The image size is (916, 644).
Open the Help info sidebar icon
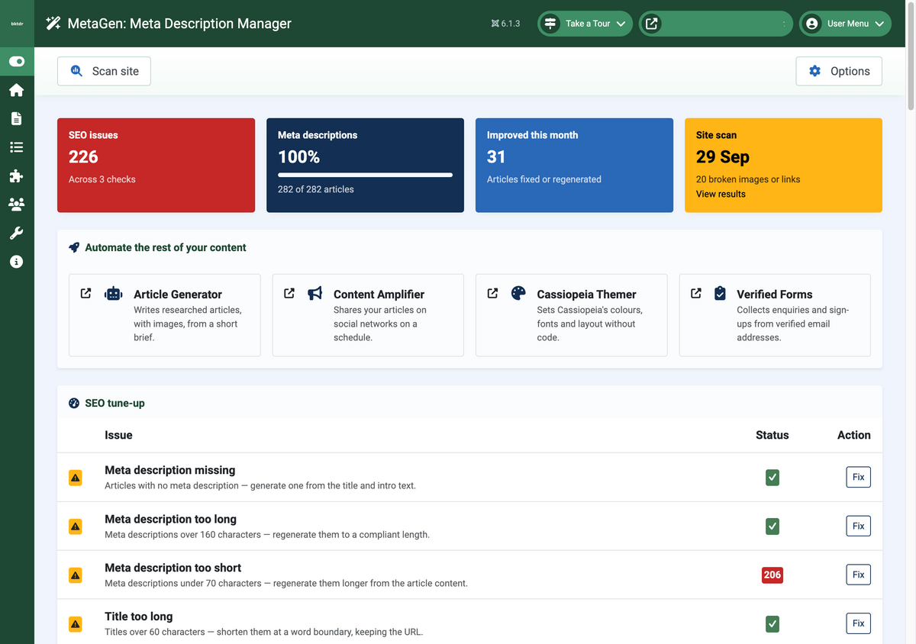pyautogui.click(x=17, y=262)
